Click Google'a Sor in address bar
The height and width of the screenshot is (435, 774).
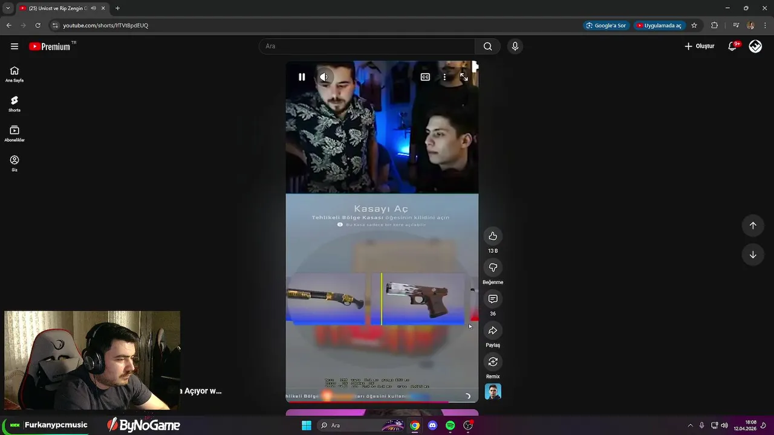click(606, 25)
